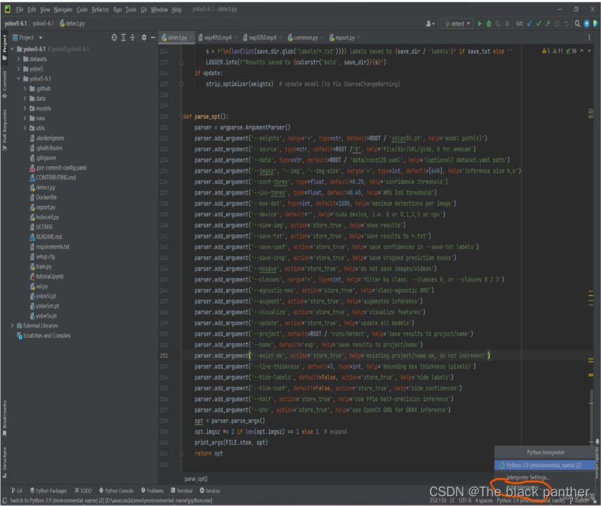The image size is (601, 506).
Task: Open Project panel settings gear icon
Action: (x=144, y=38)
